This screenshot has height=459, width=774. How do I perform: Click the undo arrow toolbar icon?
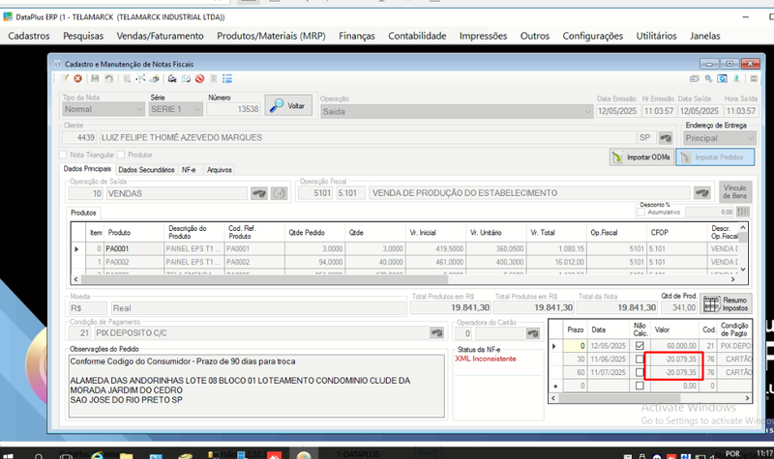click(x=108, y=78)
